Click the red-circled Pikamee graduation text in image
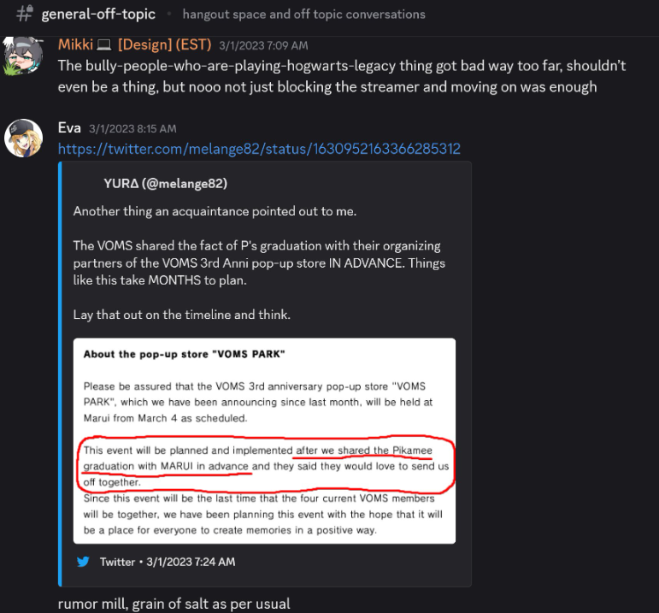This screenshot has width=659, height=613. coord(266,466)
